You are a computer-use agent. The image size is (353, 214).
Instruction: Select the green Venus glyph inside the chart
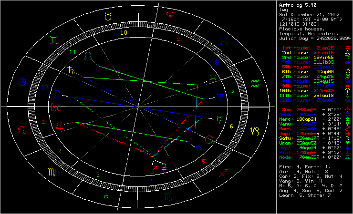[164, 166]
